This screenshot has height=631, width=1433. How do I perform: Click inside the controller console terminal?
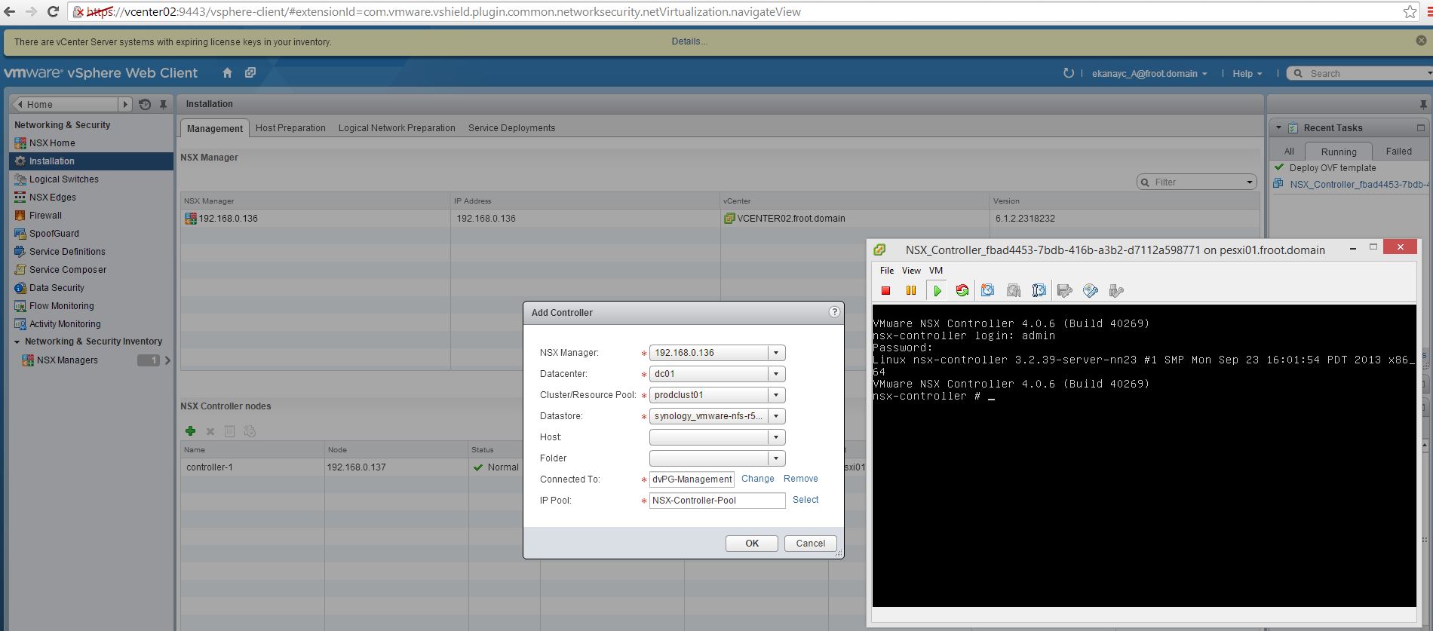[x=1144, y=455]
